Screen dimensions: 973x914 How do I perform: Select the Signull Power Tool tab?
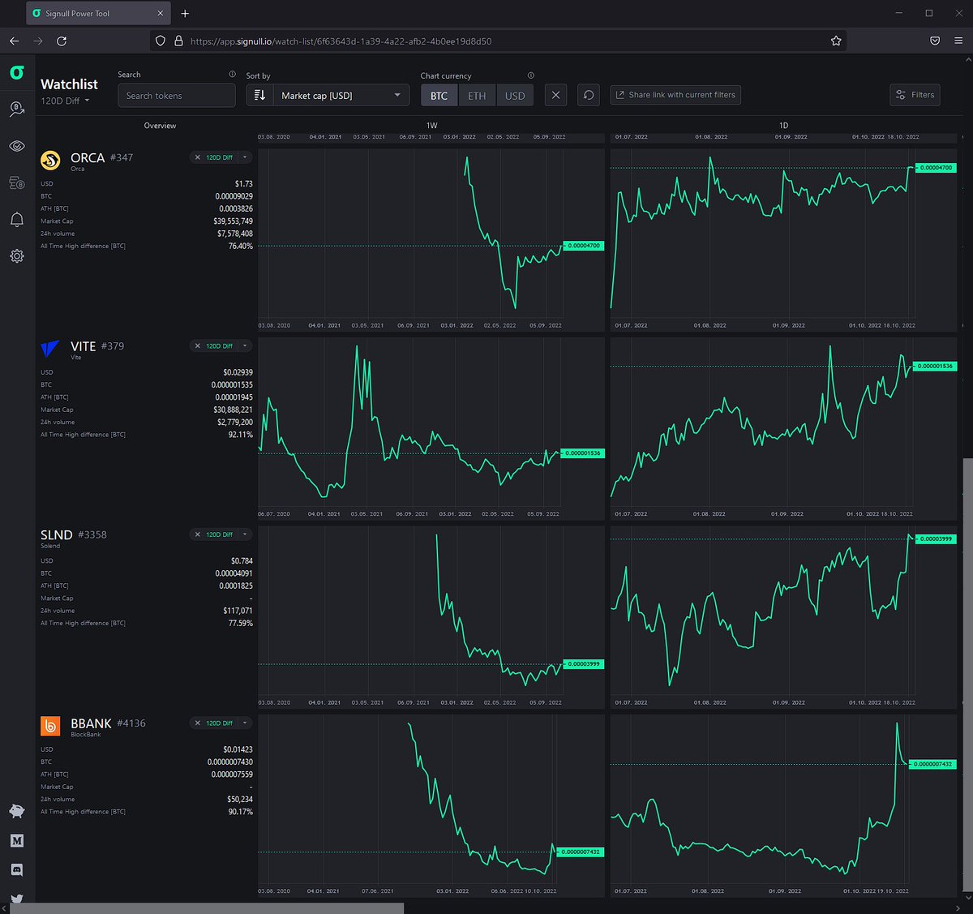pyautogui.click(x=98, y=14)
